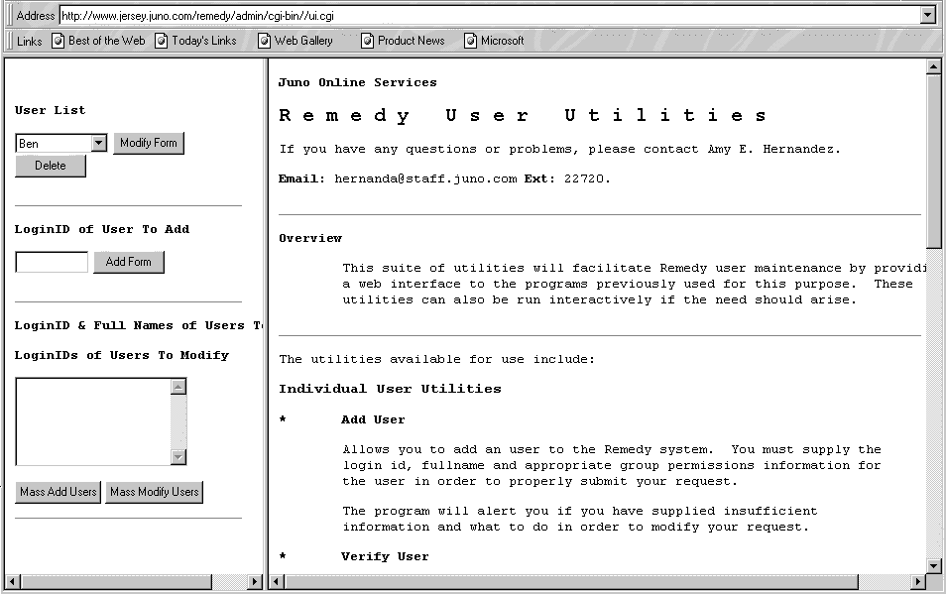Click right frame horizontal scrollbar thumb
Screen dimensions: 946x594
click(571, 582)
